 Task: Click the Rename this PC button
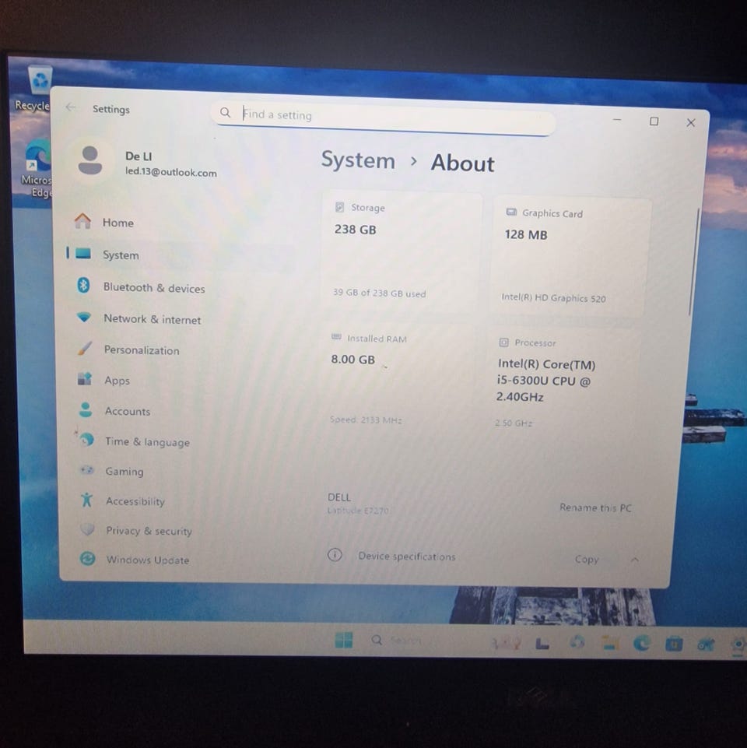pos(595,507)
